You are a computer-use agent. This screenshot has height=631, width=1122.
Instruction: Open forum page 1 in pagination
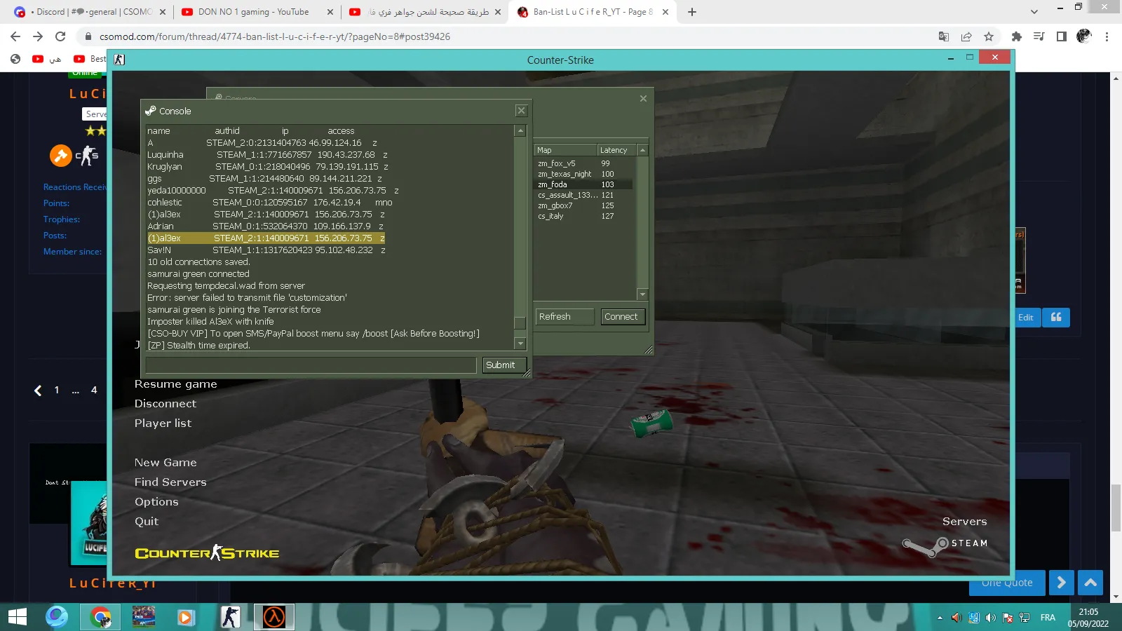pos(57,391)
